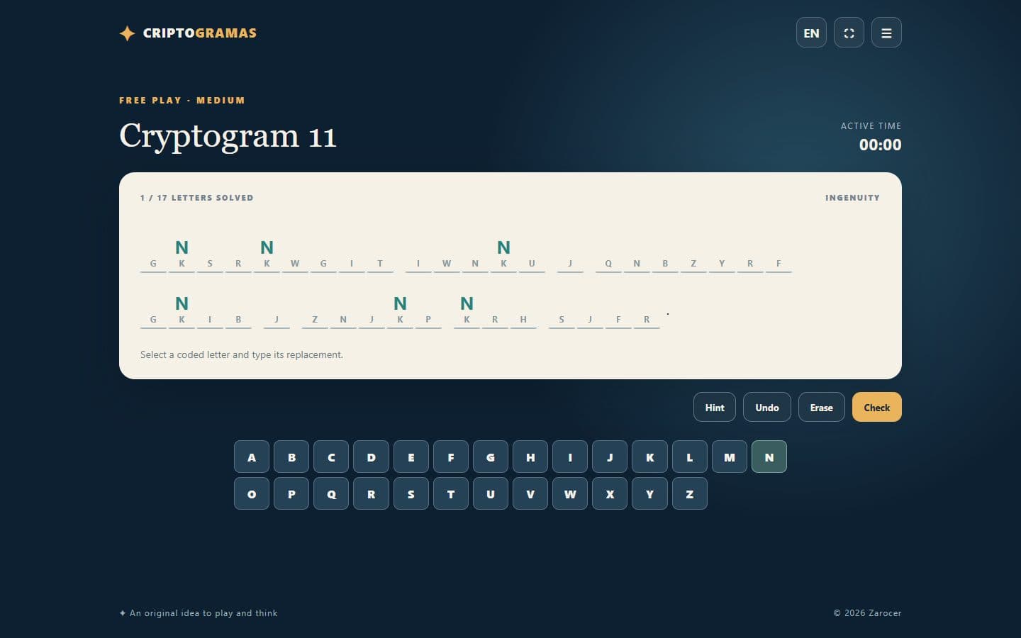Hit the L keyboard key

tap(689, 457)
